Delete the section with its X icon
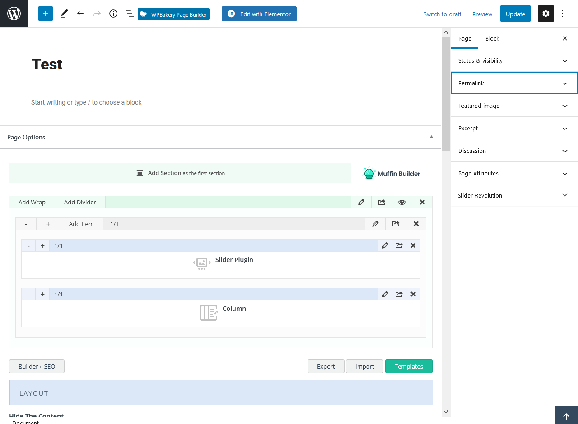Viewport: 578px width, 424px height. click(x=422, y=202)
